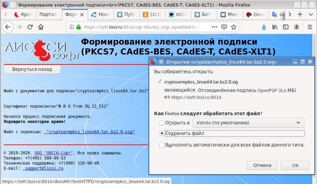Screen dimensions: 317x184
Task: Open the Library bookshelf icon
Action: coord(274,27)
